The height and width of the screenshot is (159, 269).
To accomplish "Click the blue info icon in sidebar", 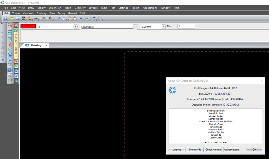I will [16, 81].
